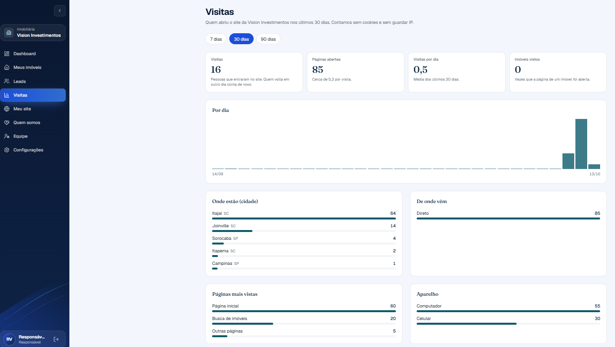Open the Meu site page
This screenshot has width=615, height=347.
coord(33,109)
